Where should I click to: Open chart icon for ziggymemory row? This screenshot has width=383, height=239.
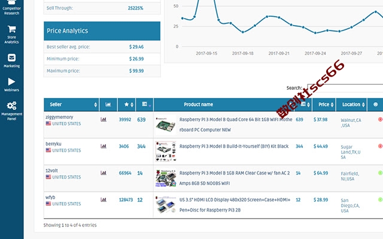(x=104, y=119)
